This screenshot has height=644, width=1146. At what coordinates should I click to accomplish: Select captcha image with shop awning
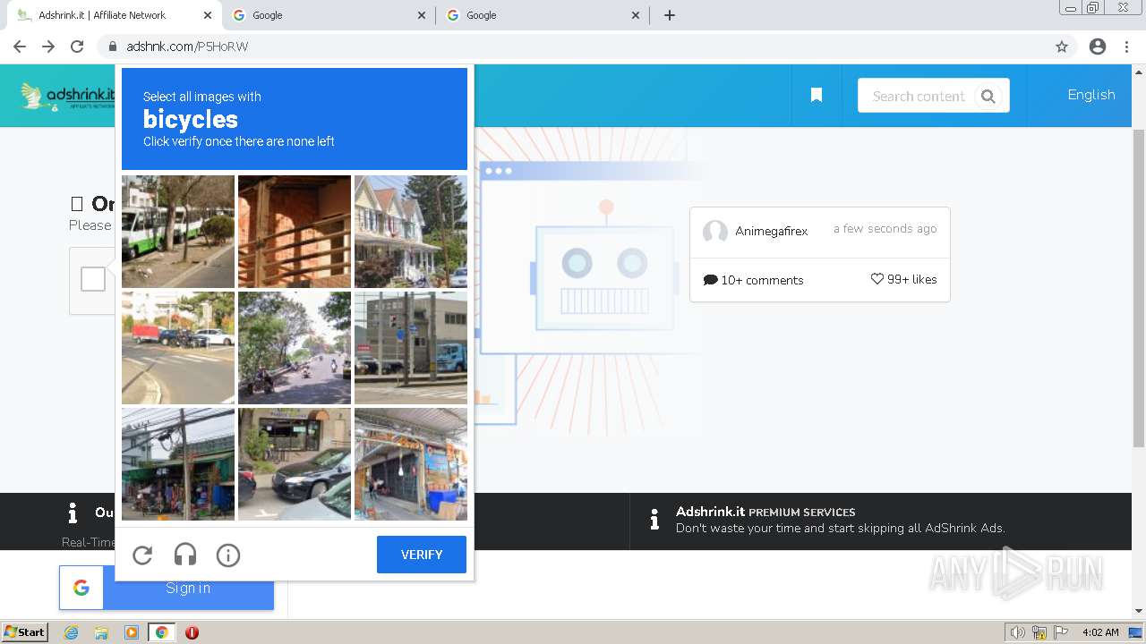coord(411,464)
